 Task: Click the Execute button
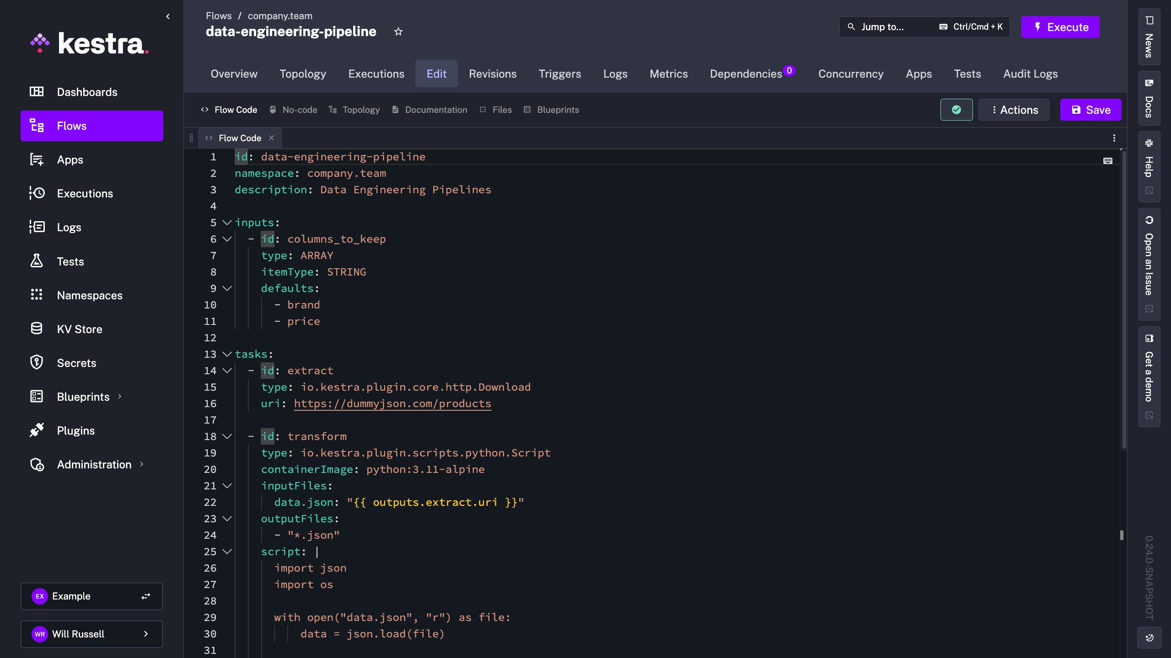click(1060, 27)
